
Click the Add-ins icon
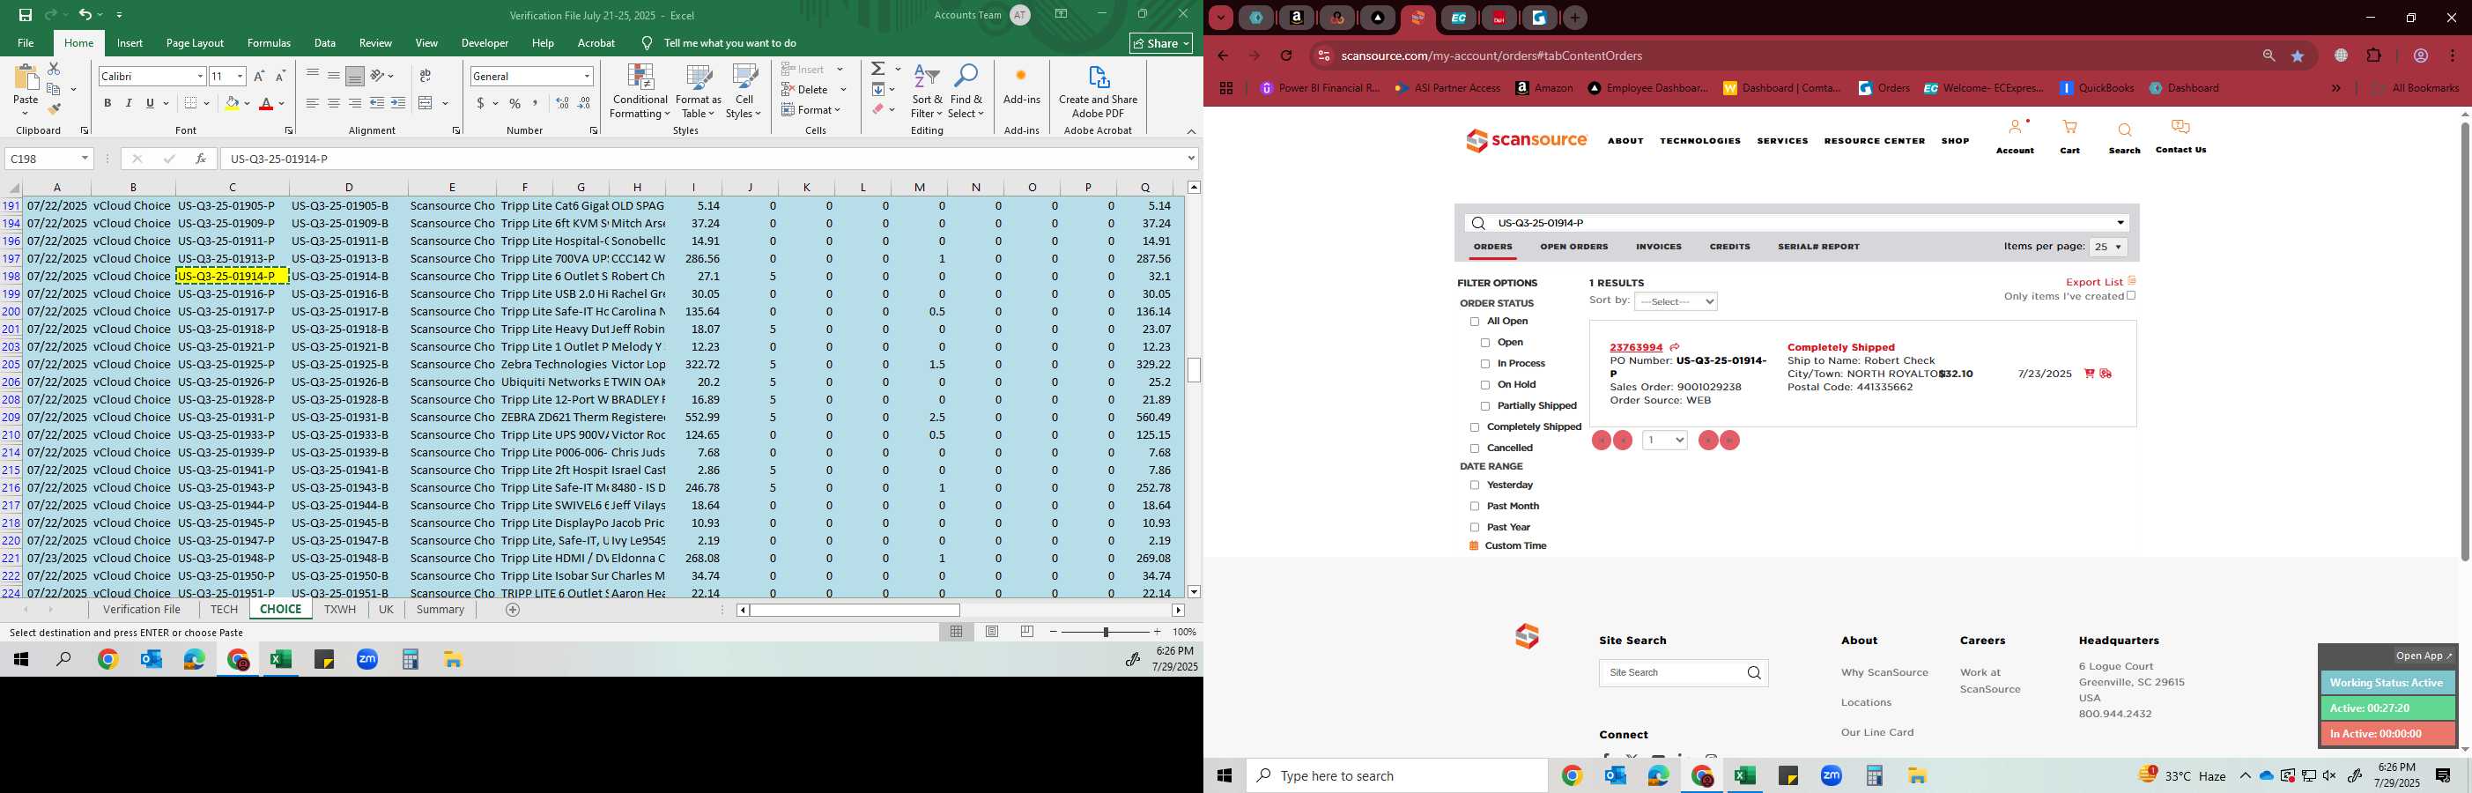1021,85
